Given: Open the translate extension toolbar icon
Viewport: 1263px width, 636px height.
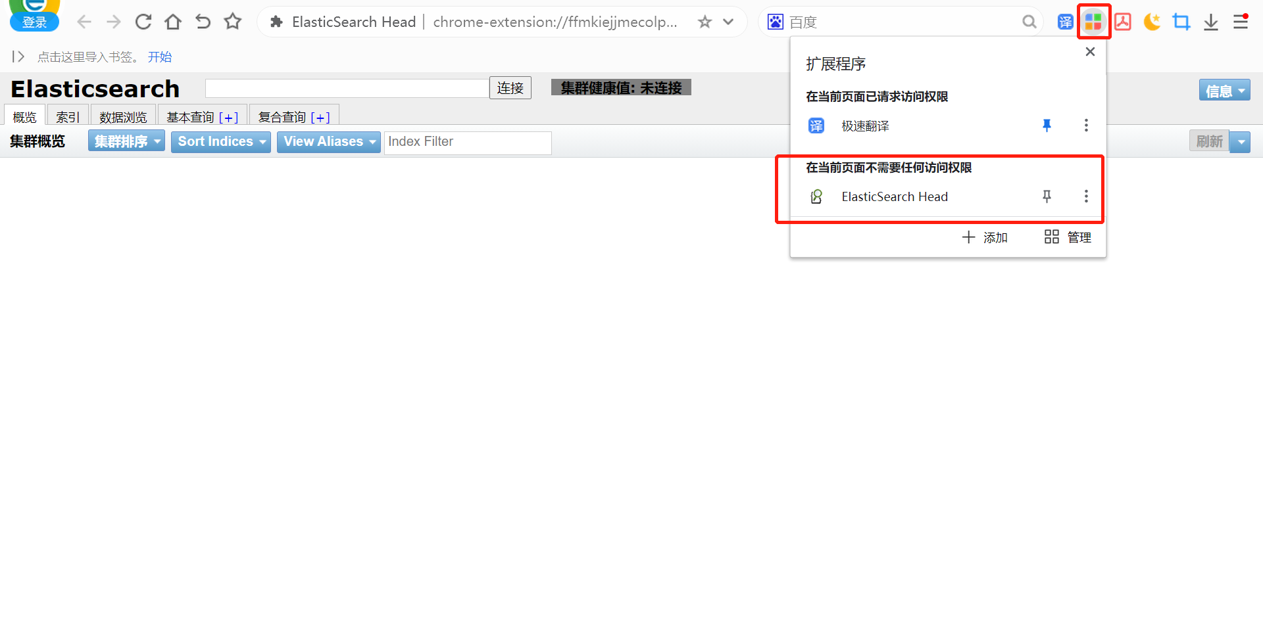Looking at the screenshot, I should [x=1065, y=22].
